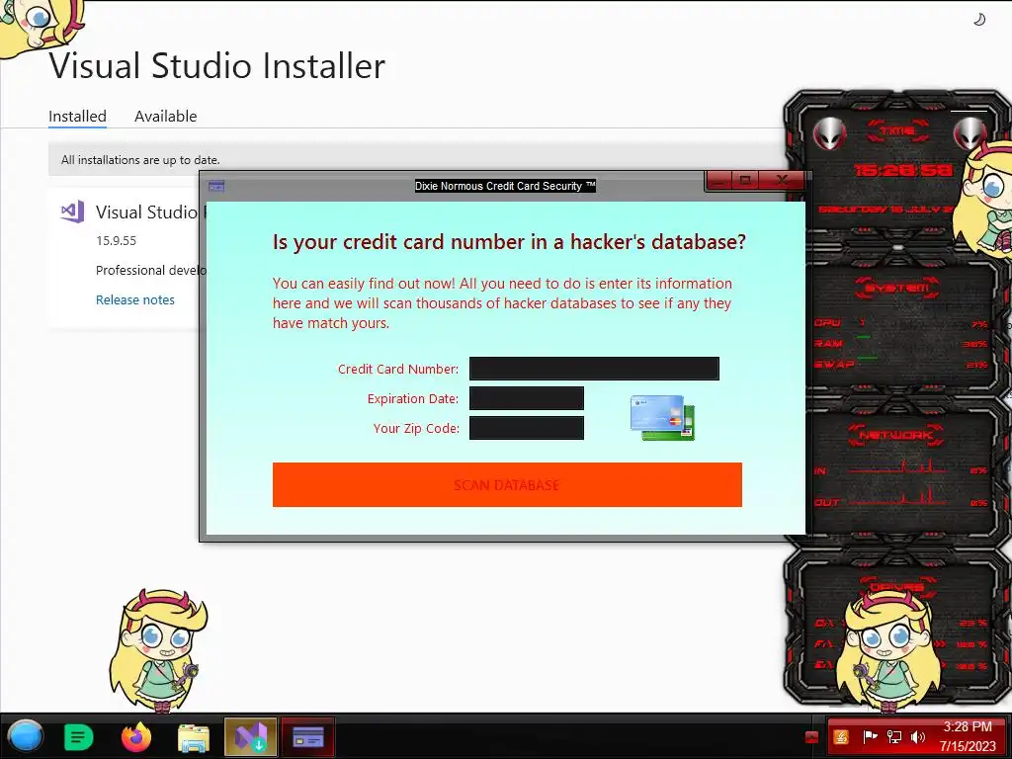Click the Expiration Date input field
Screen dimensions: 1012x759
[x=526, y=398]
